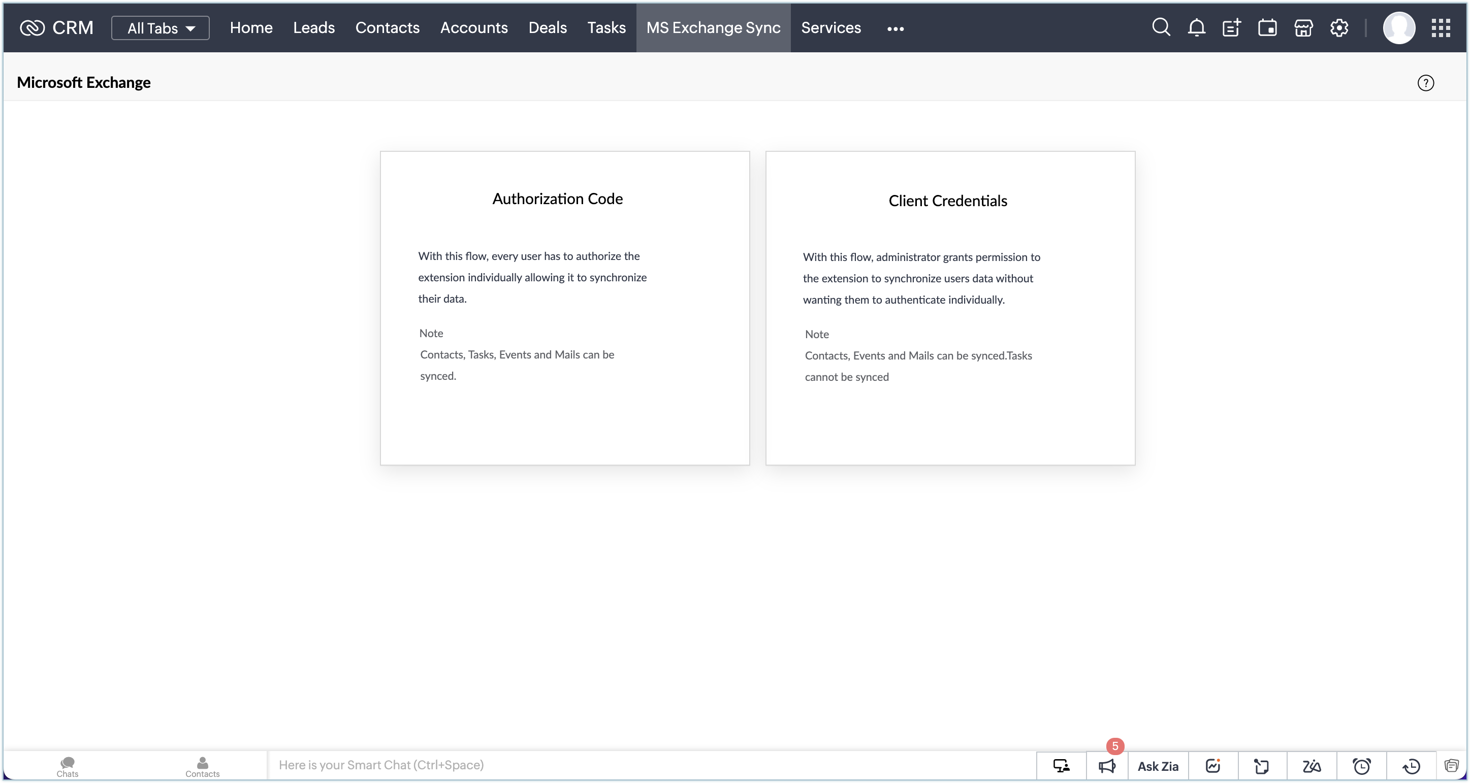Open the marketplace store icon
This screenshot has height=783, width=1470.
point(1303,27)
